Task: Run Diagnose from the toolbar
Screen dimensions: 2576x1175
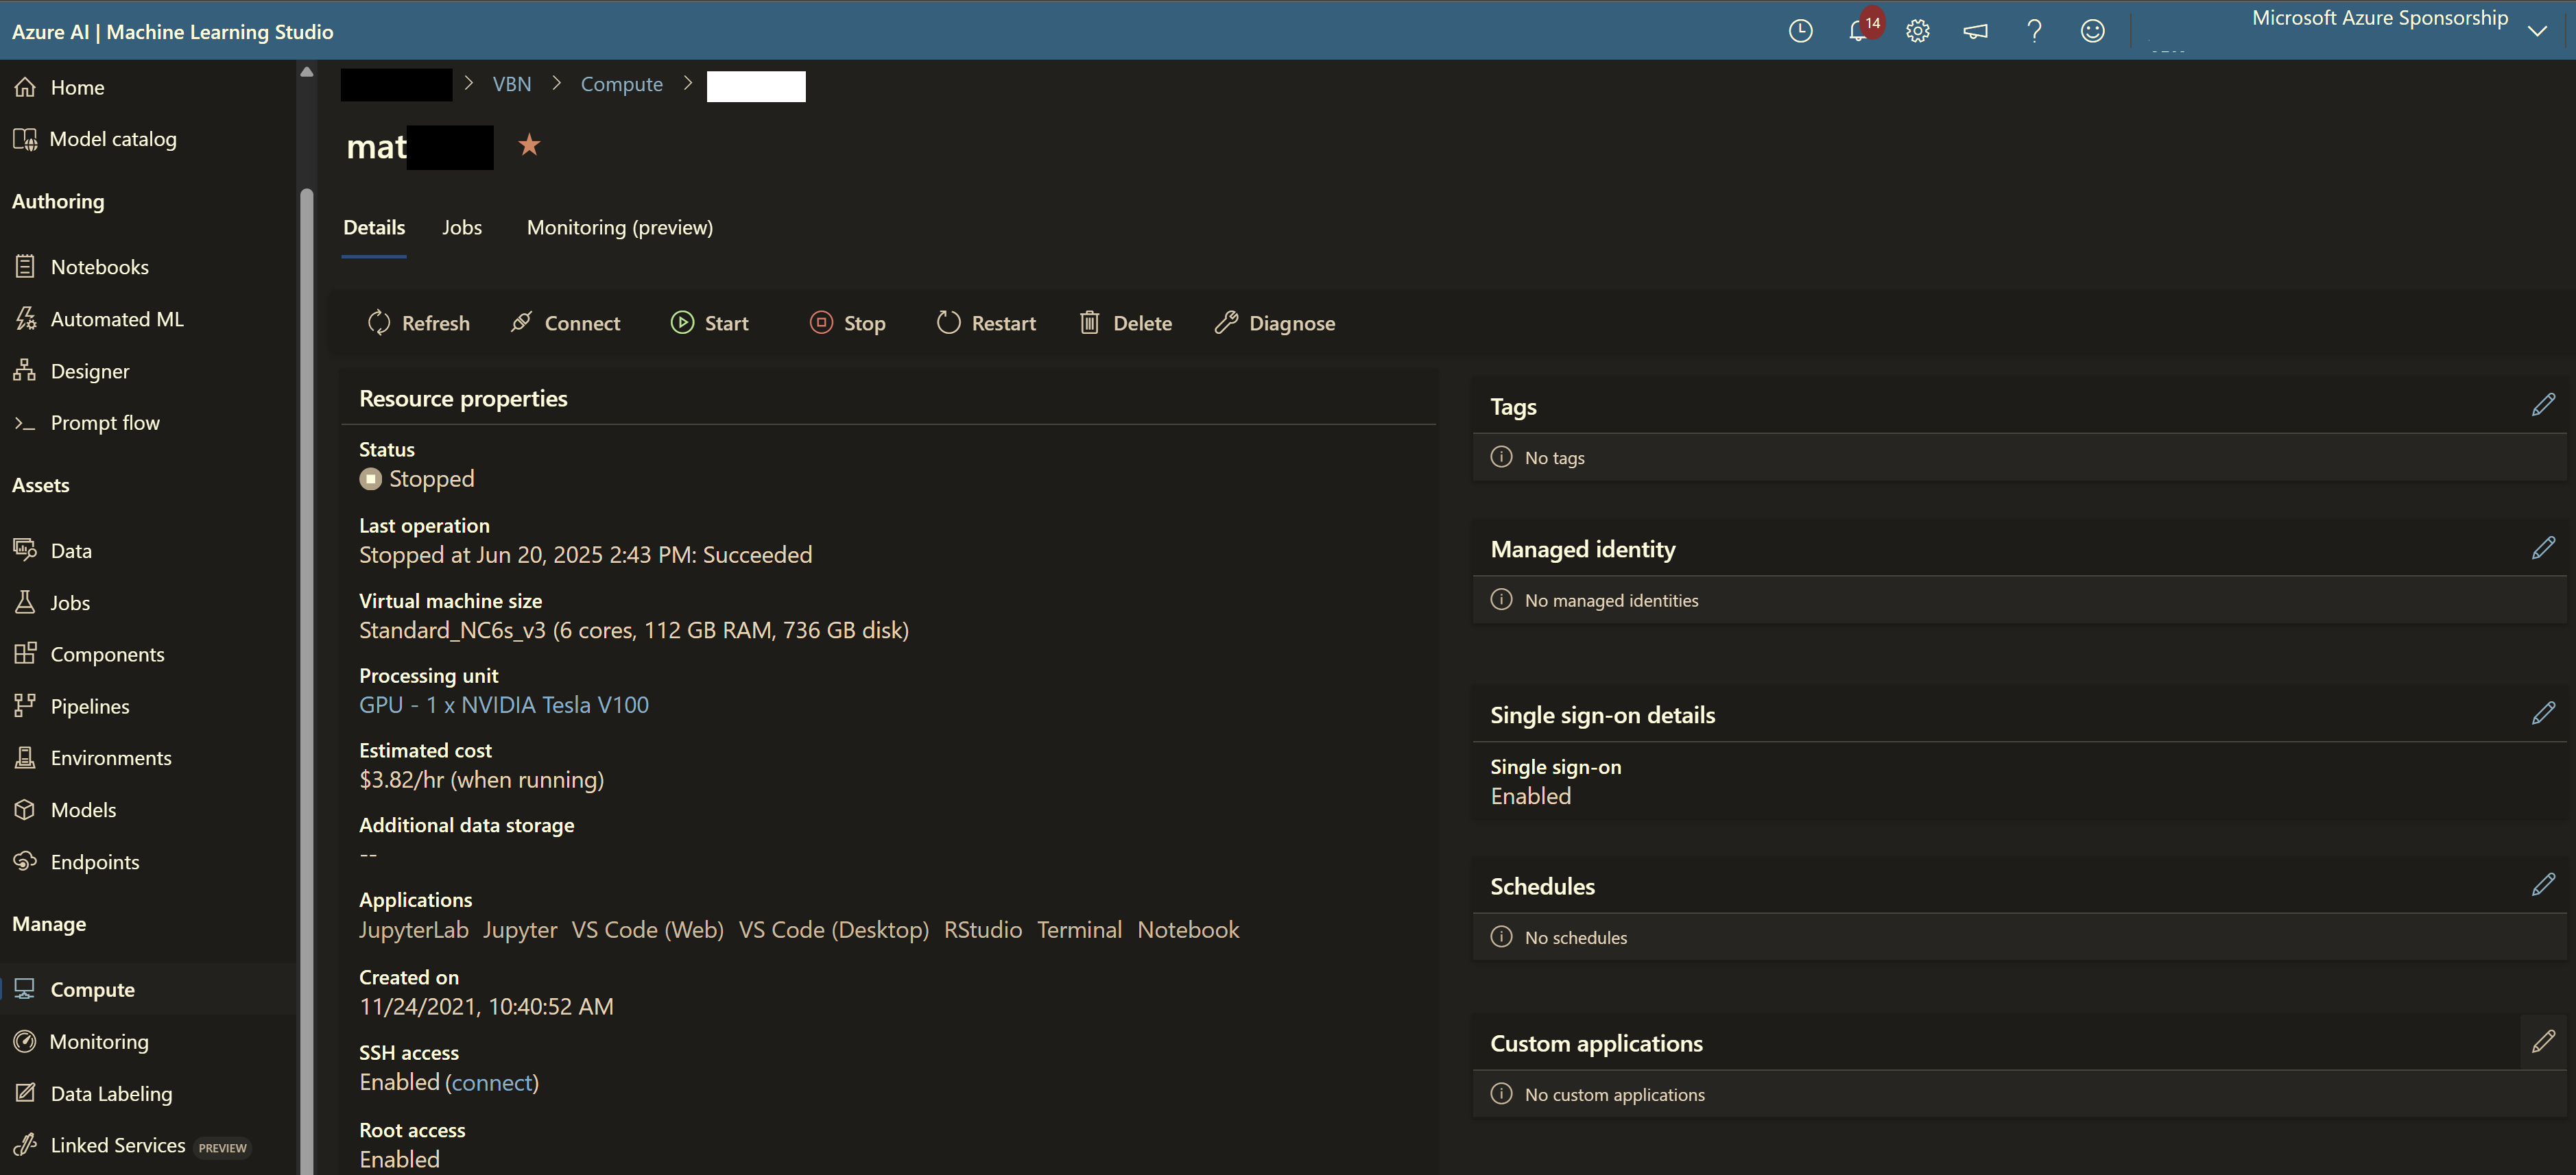Action: coord(1274,323)
